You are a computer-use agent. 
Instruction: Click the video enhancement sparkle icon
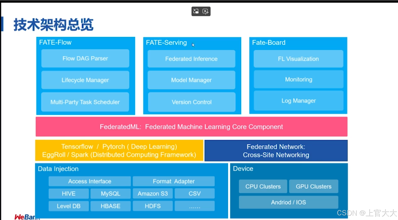click(205, 11)
